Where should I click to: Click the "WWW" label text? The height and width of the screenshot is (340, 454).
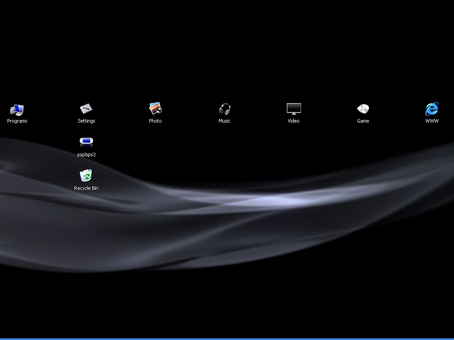[x=432, y=121]
